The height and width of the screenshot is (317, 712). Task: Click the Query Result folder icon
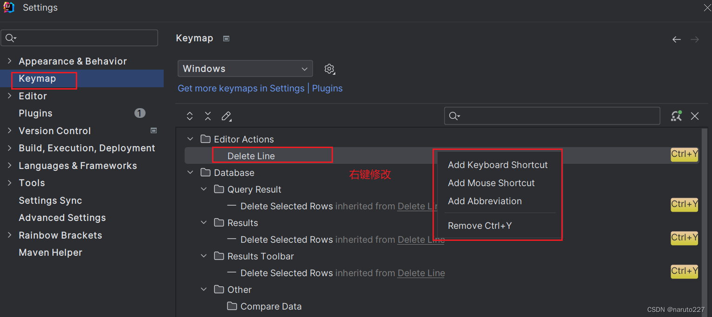(x=219, y=189)
